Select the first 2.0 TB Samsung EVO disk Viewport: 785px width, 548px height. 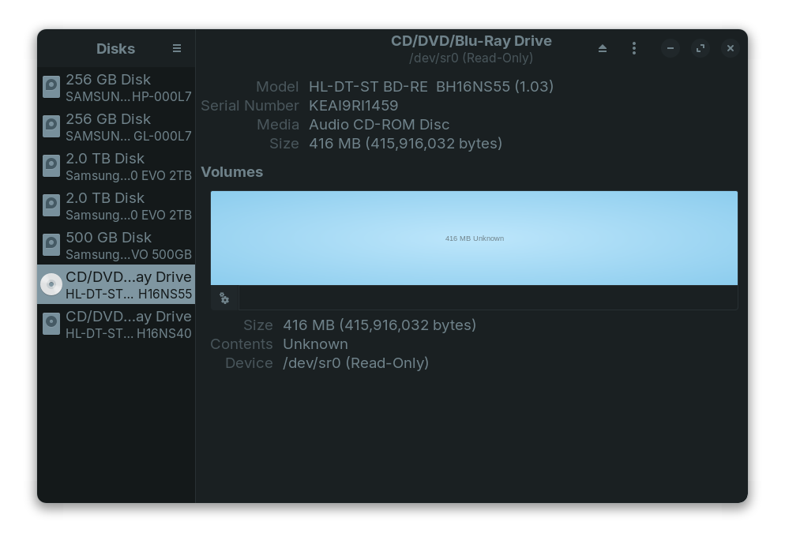tap(116, 166)
